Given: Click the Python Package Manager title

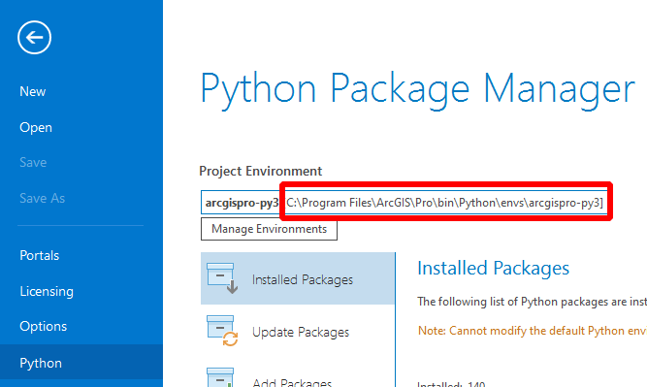Looking at the screenshot, I should tap(417, 90).
